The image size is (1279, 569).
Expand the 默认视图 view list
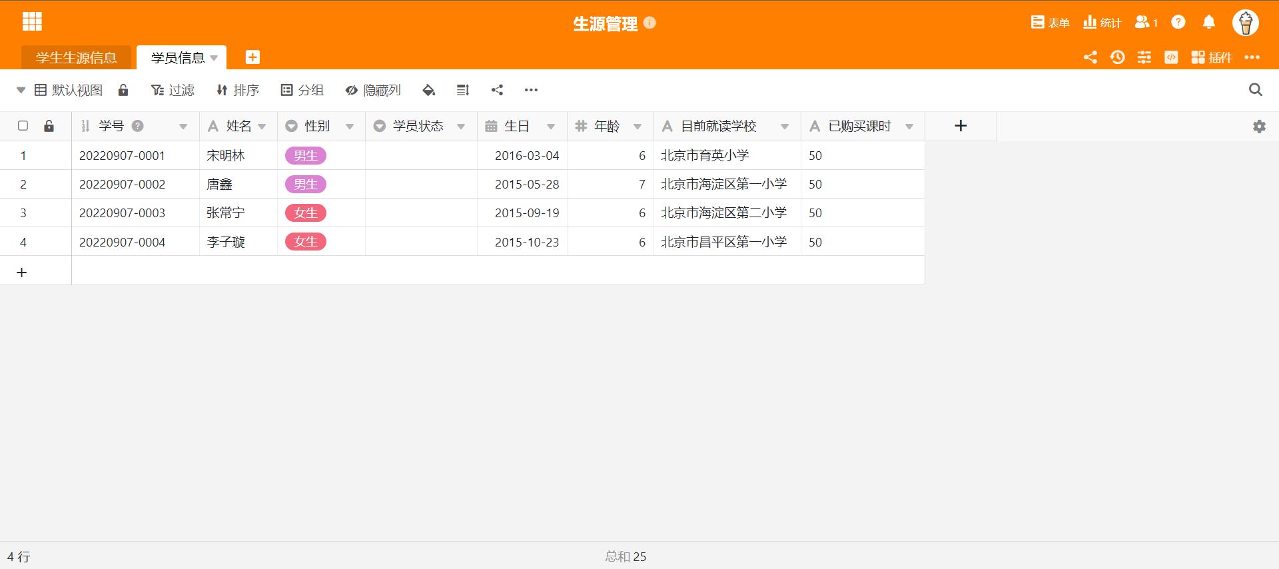21,90
